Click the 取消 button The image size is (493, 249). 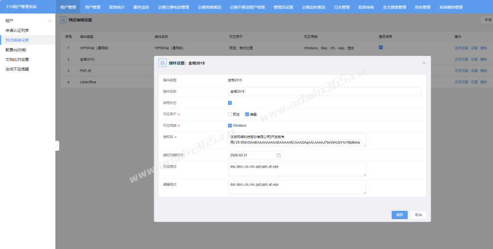pyautogui.click(x=418, y=215)
